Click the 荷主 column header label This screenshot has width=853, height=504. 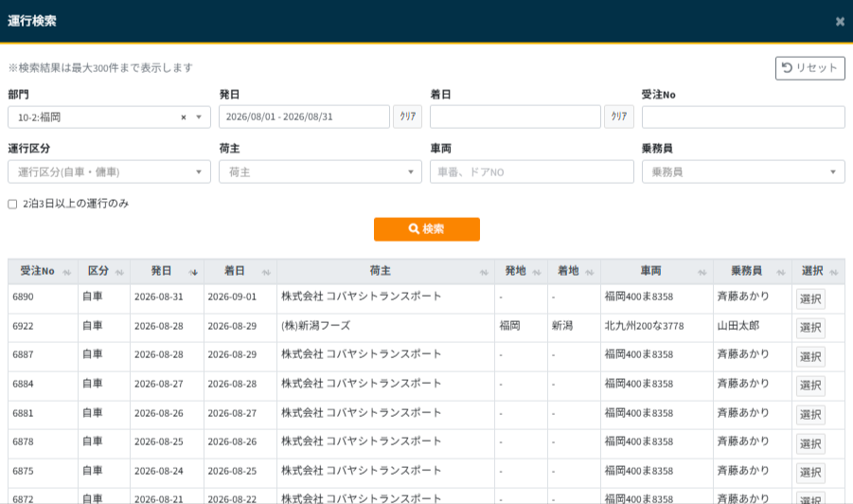click(381, 271)
